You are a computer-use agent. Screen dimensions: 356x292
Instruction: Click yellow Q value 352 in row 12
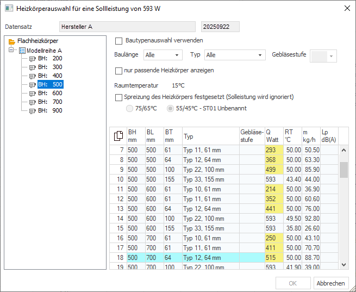274,199
